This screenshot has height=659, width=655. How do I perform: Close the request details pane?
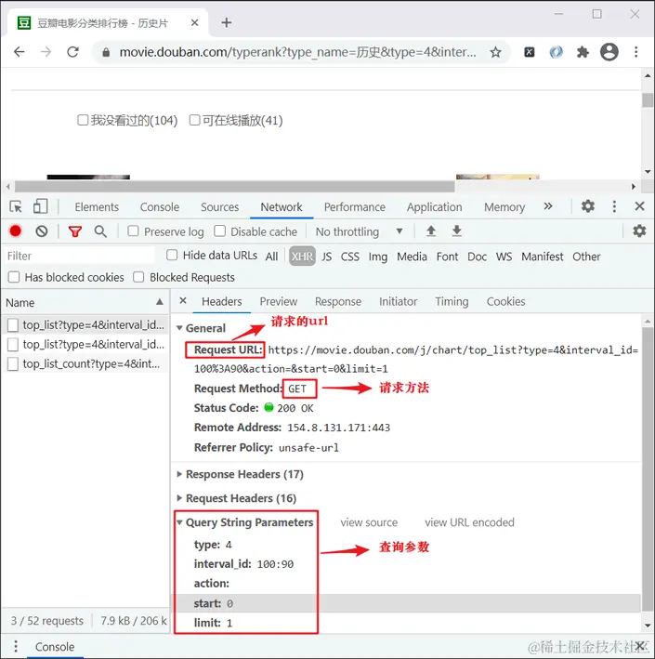tap(183, 300)
